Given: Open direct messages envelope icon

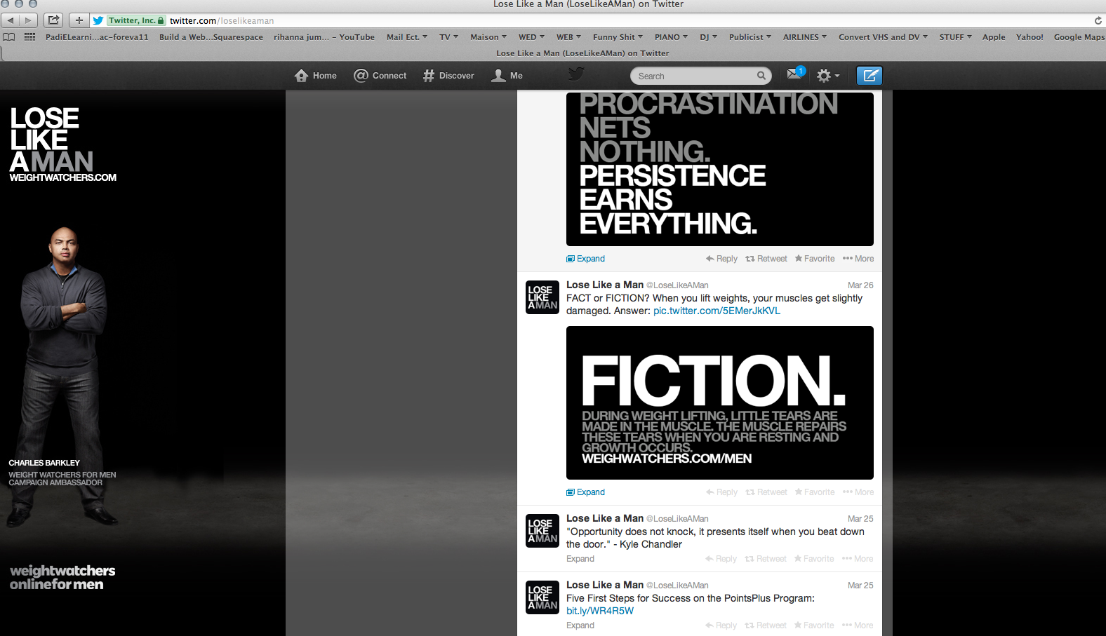Looking at the screenshot, I should coord(795,73).
